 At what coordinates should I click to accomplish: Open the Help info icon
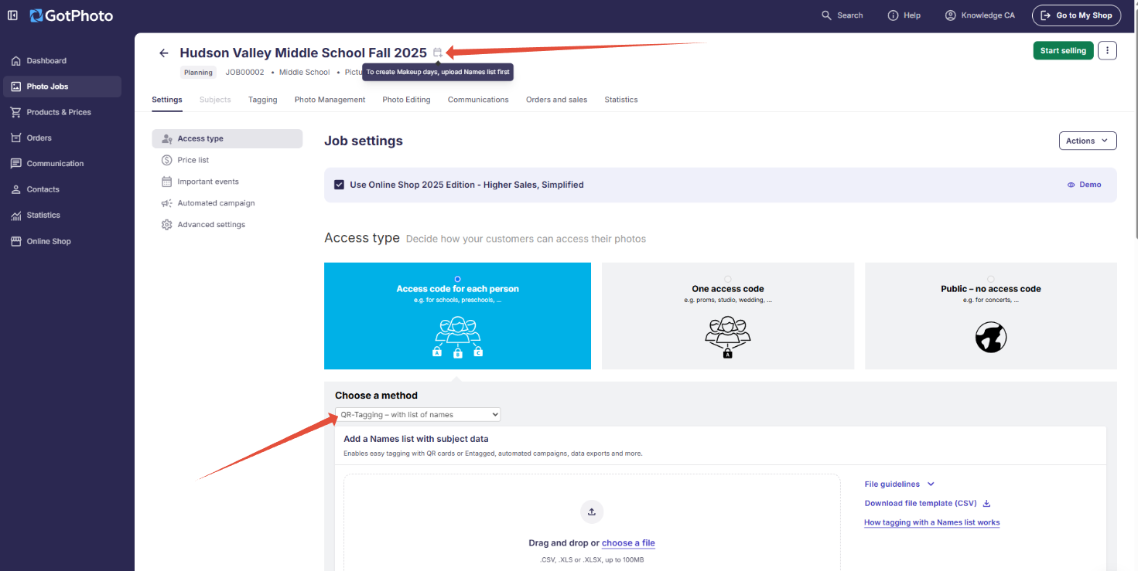[893, 15]
